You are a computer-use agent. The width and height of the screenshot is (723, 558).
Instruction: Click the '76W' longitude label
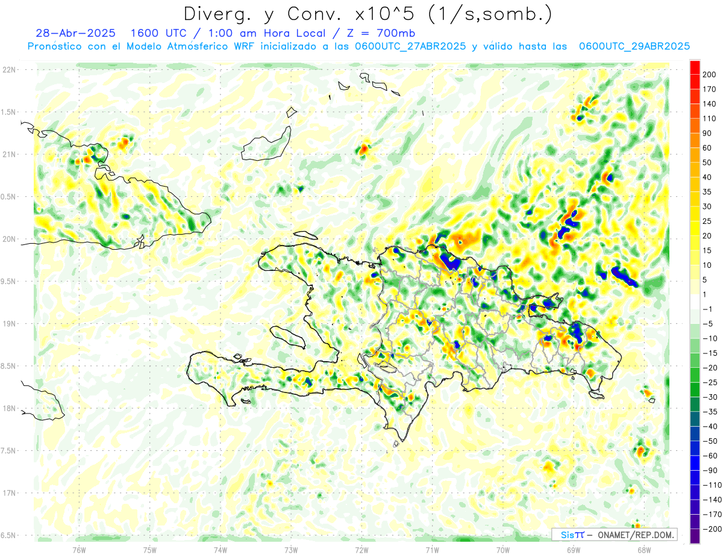79,550
